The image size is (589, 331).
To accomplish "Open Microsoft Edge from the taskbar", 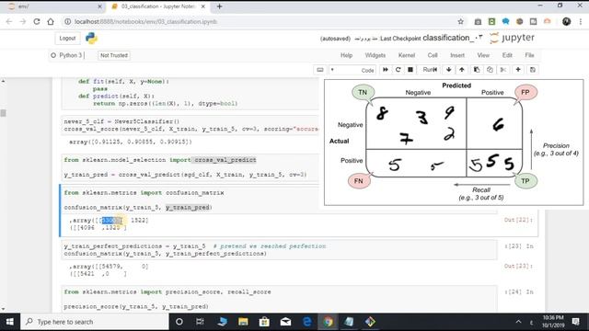I will 306,322.
